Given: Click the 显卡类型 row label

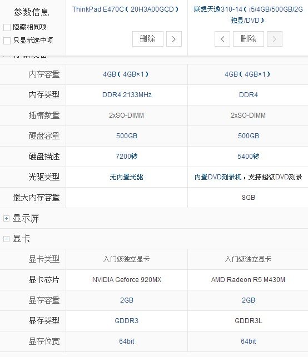Looking at the screenshot, I should (x=44, y=259).
